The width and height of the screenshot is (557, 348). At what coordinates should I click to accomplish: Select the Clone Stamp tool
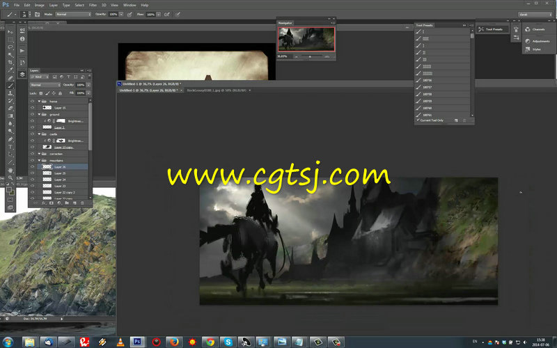10,93
